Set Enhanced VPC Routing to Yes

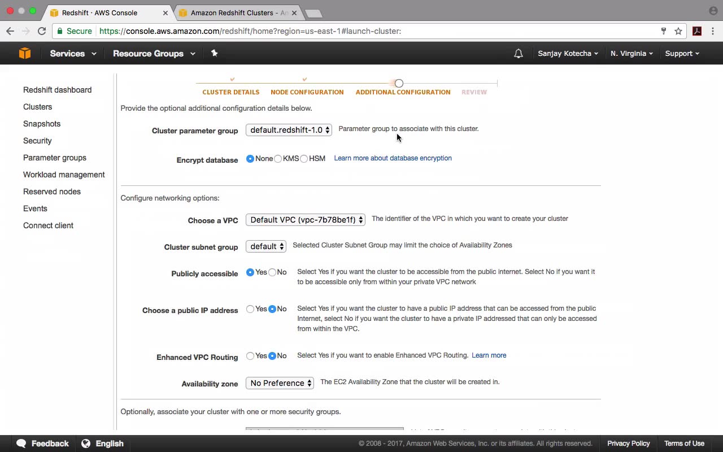250,356
